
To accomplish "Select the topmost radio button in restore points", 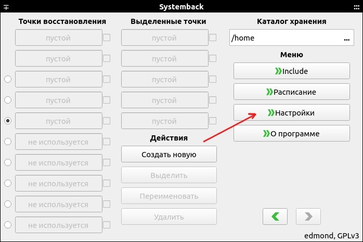I will click(x=8, y=79).
